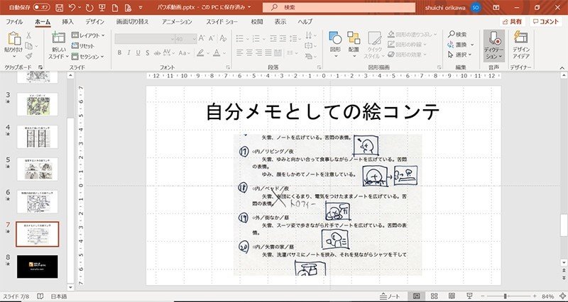Screen dimensions: 568x302
Task: Open 図形の塗りつぶし dropdown
Action: pos(412,35)
